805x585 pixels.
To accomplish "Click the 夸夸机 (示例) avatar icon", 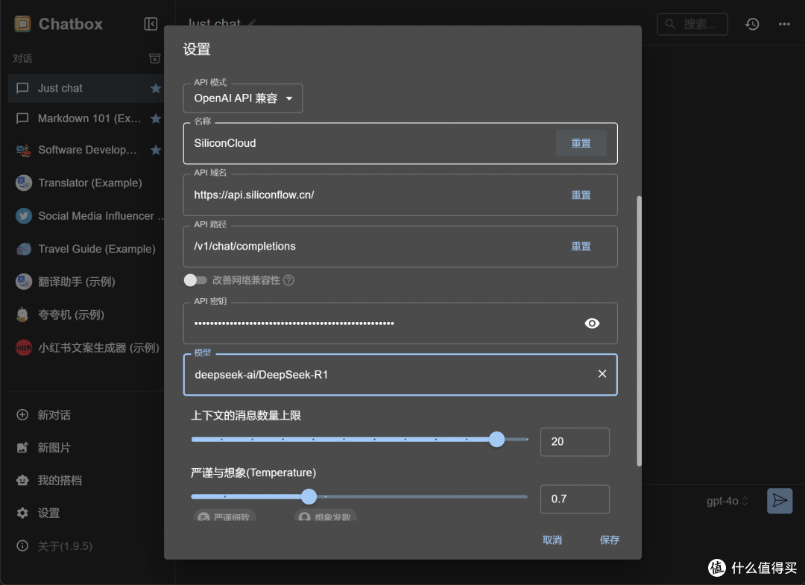I will coord(22,314).
